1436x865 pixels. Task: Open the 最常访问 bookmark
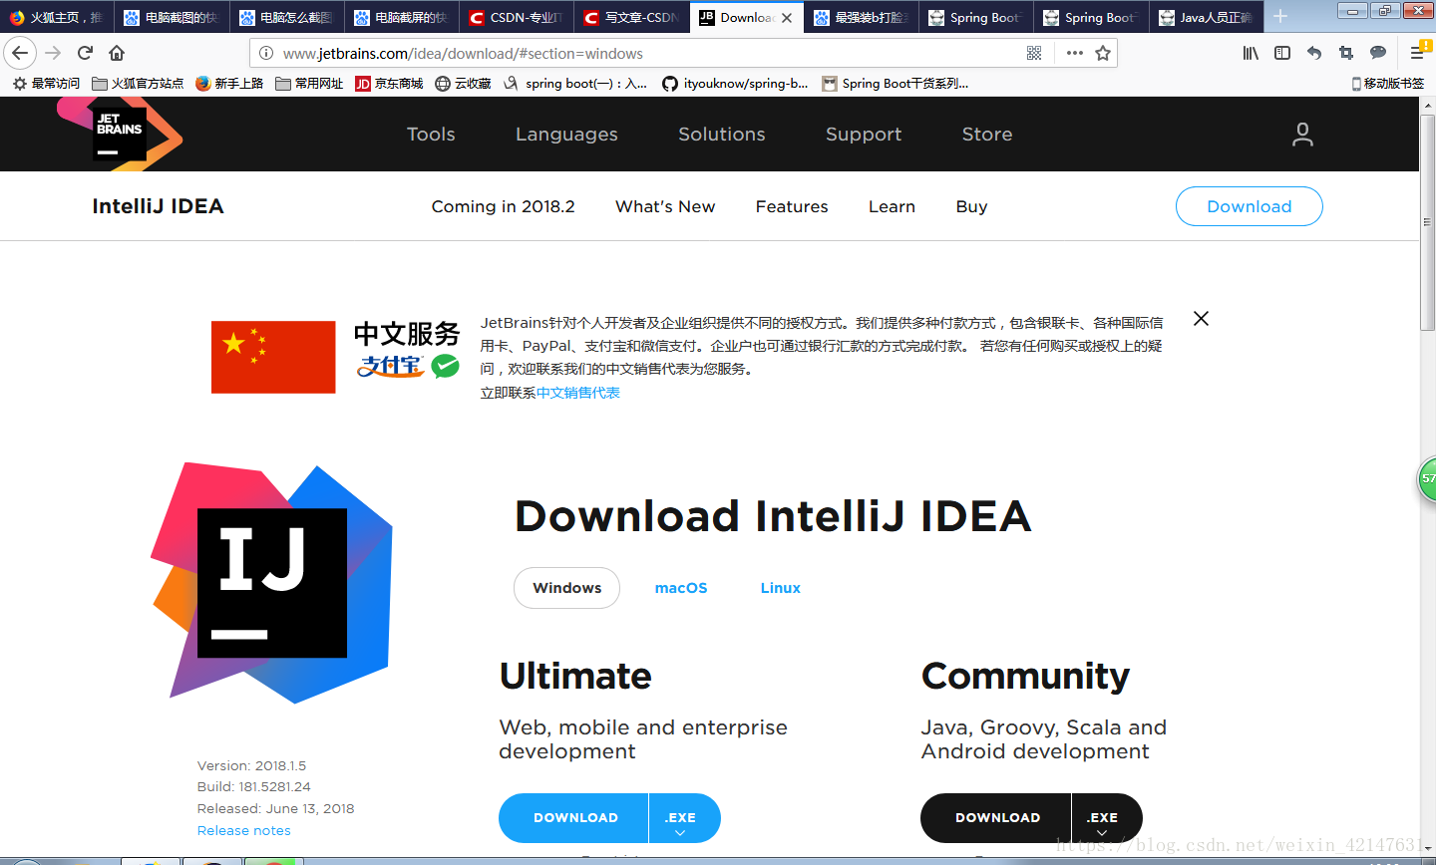pos(46,84)
